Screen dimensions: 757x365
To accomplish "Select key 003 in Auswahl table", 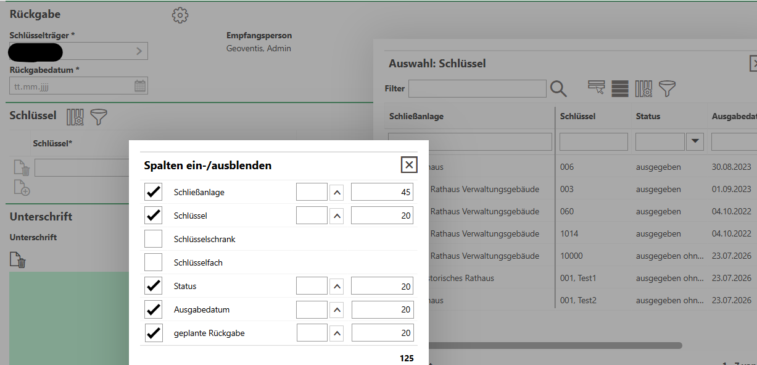I will [567, 189].
